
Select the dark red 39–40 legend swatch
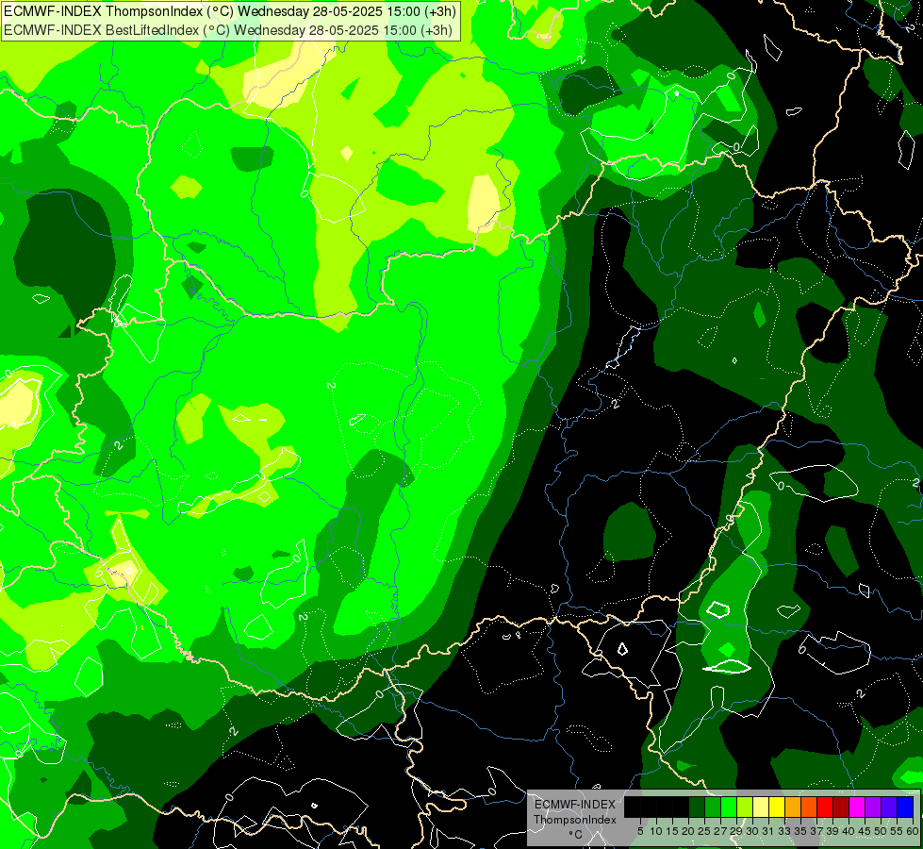pos(841,807)
